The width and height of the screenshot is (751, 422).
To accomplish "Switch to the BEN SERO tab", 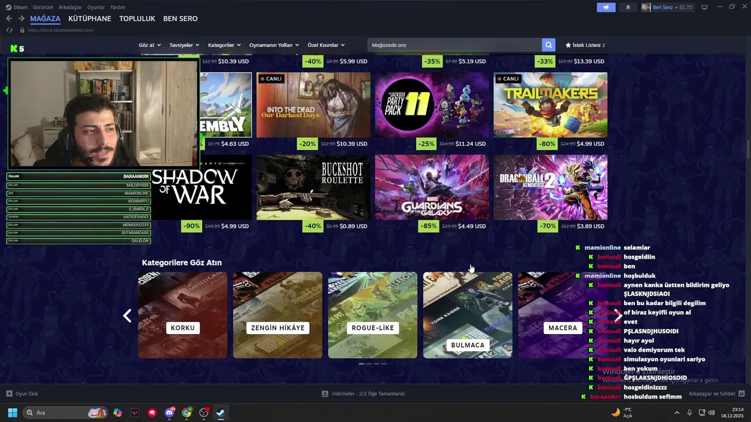I will coord(180,19).
